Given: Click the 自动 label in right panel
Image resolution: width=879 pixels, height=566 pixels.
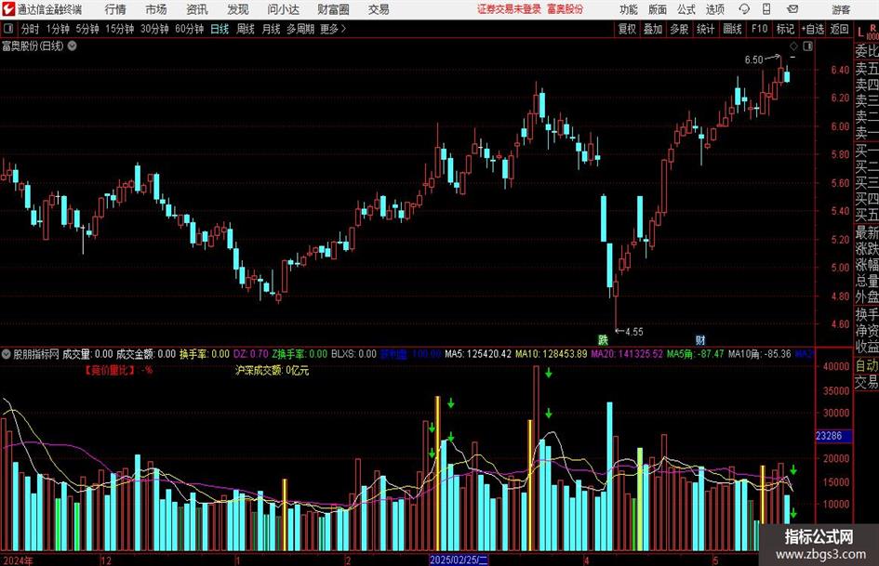Looking at the screenshot, I should [867, 365].
